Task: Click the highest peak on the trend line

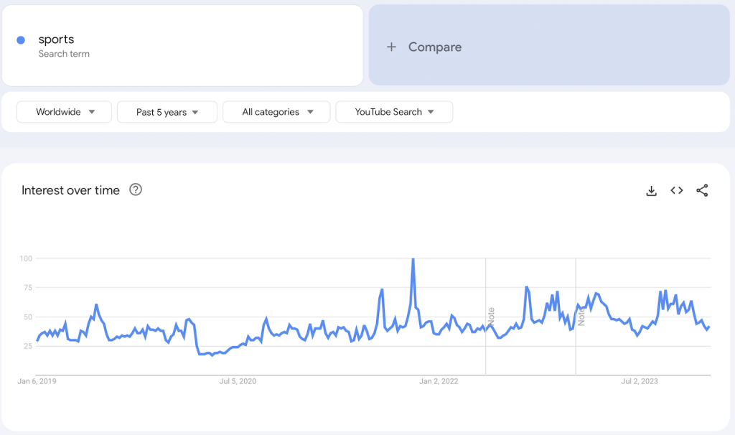Action: [415, 258]
